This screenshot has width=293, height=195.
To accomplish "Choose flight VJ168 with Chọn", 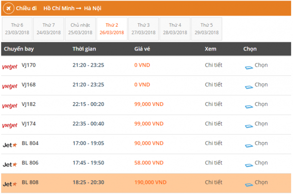I will [x=261, y=85].
